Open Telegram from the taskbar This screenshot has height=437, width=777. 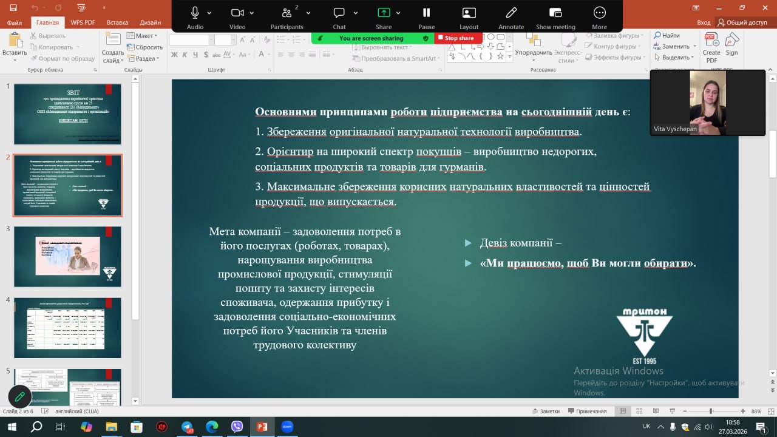187,427
